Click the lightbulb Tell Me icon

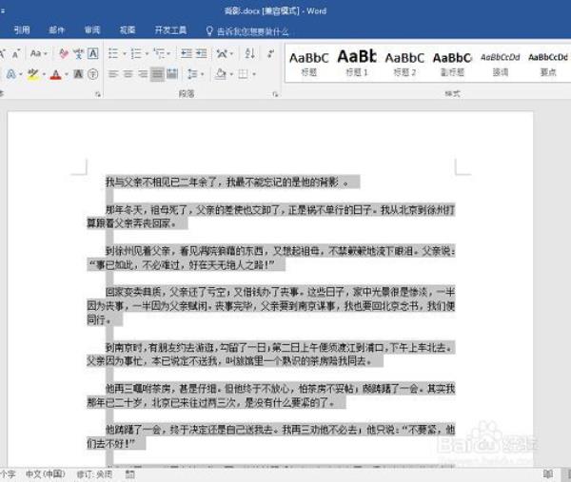209,31
